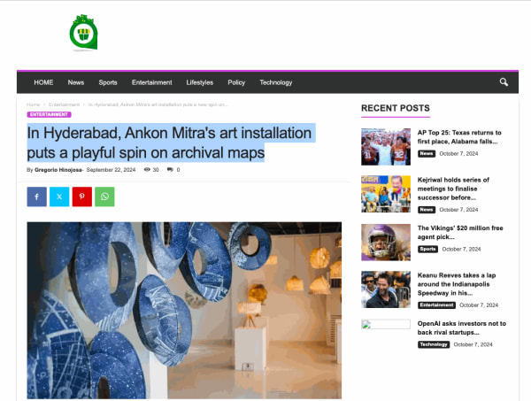
Task: Open the AP Top 25 Texas post
Action: pos(459,137)
